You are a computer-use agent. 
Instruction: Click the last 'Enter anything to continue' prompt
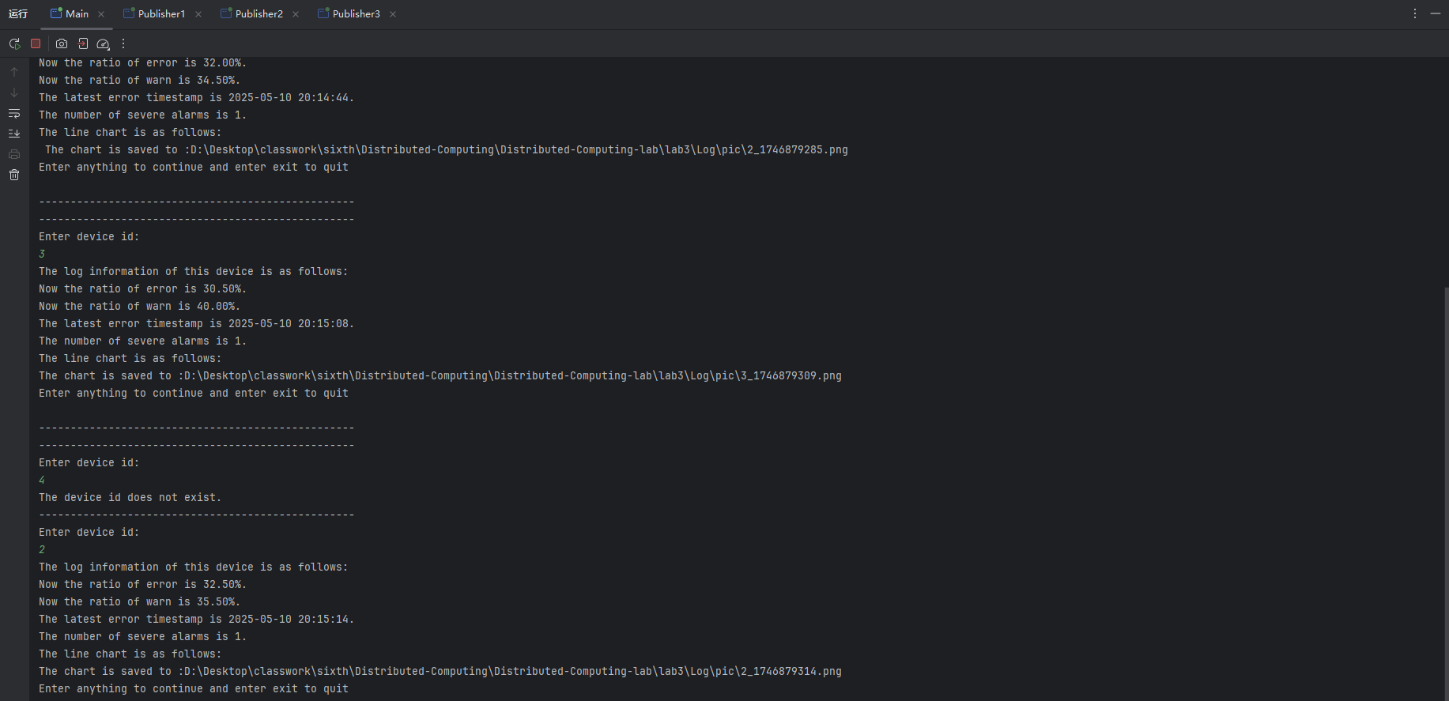click(x=194, y=689)
